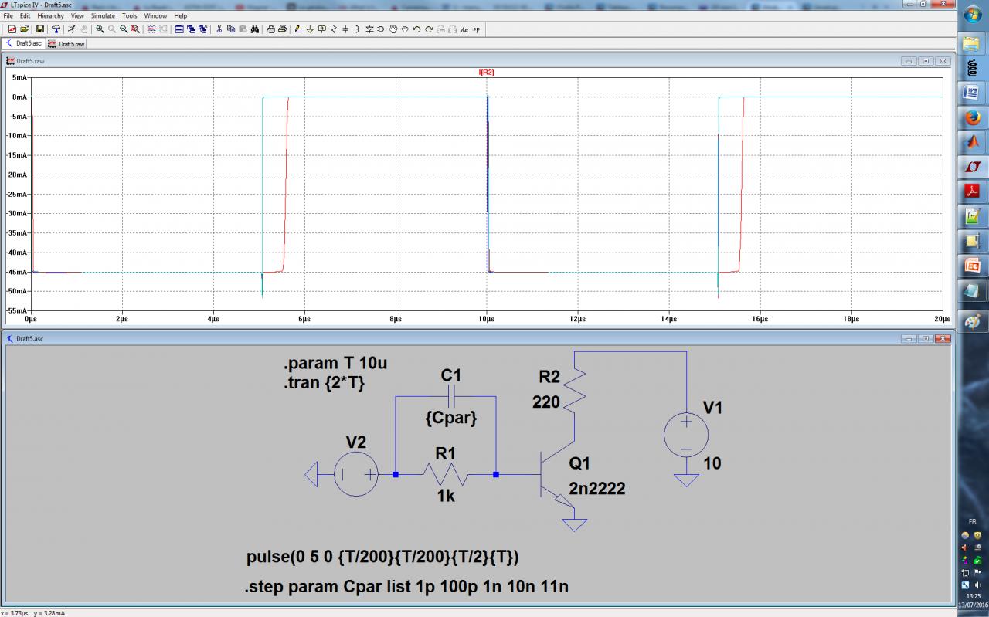Open the Control Panel hammer icon
This screenshot has width=989, height=617.
(56, 29)
